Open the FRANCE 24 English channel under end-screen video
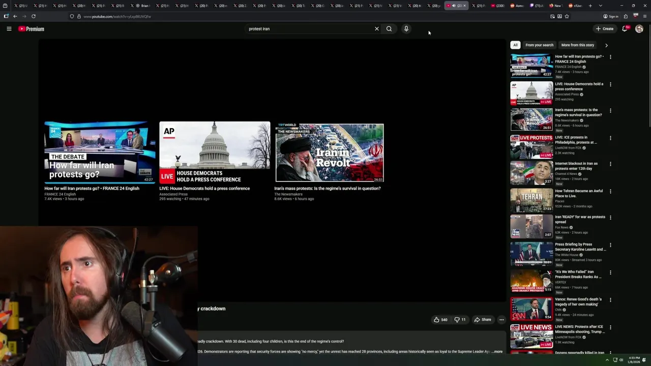 60,194
